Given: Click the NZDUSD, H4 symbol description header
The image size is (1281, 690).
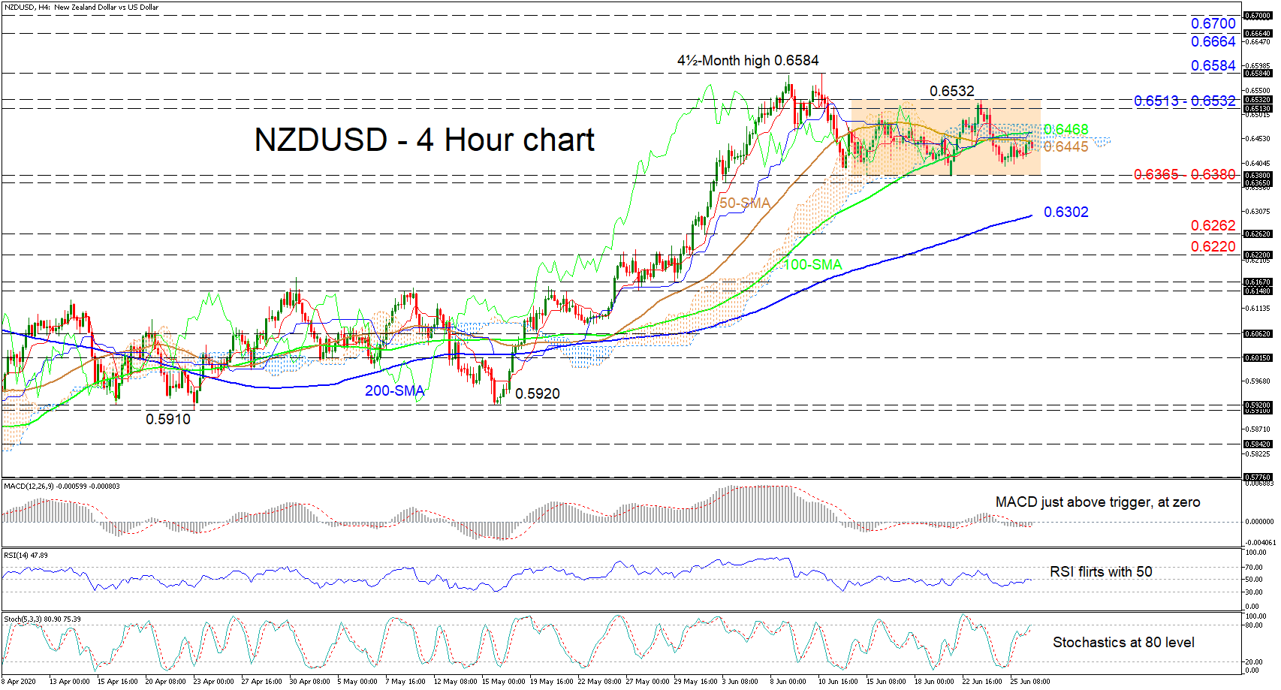Looking at the screenshot, I should click(81, 7).
